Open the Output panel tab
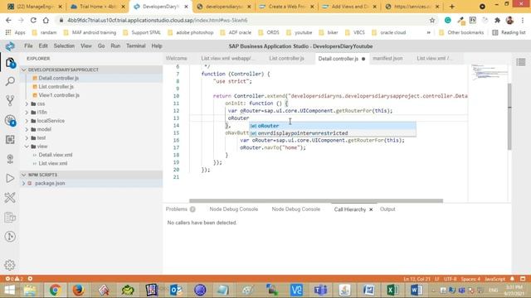 [387, 209]
